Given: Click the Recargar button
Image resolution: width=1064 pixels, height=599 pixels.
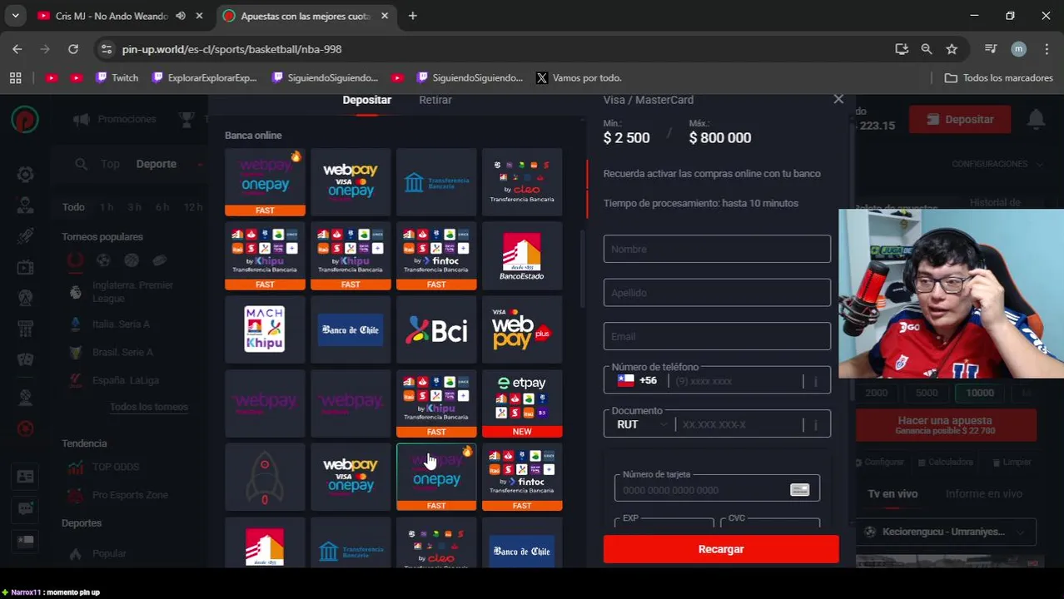Looking at the screenshot, I should pos(721,549).
